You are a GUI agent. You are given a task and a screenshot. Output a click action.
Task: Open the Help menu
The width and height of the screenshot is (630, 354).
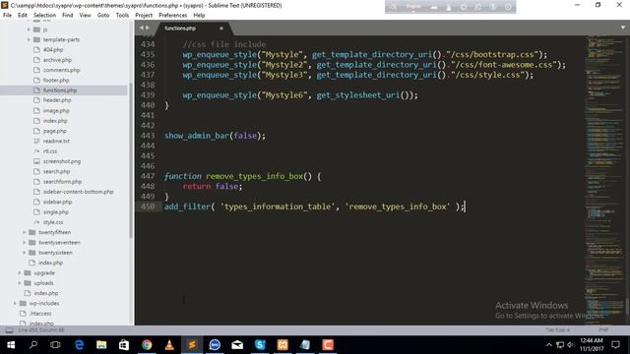[199, 16]
